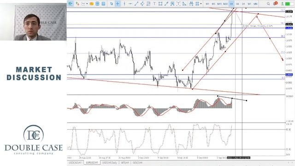The width and height of the screenshot is (295, 166).
Task: Switch timeframe to M5
Action: click(x=213, y=4)
